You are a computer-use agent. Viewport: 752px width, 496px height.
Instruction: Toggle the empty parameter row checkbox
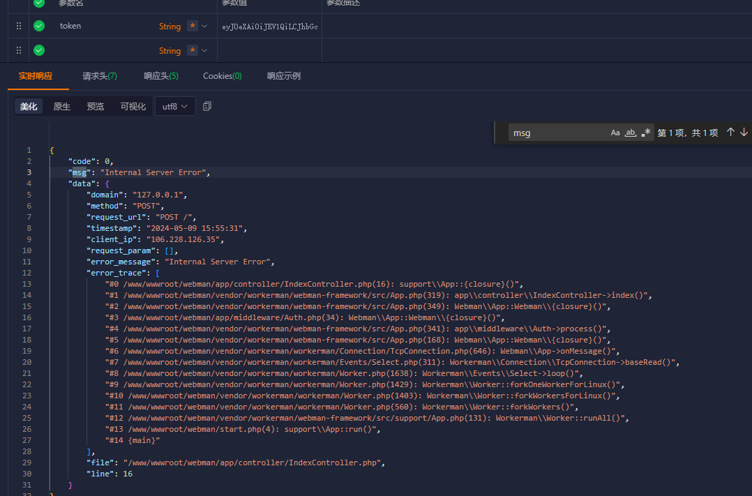tap(39, 50)
